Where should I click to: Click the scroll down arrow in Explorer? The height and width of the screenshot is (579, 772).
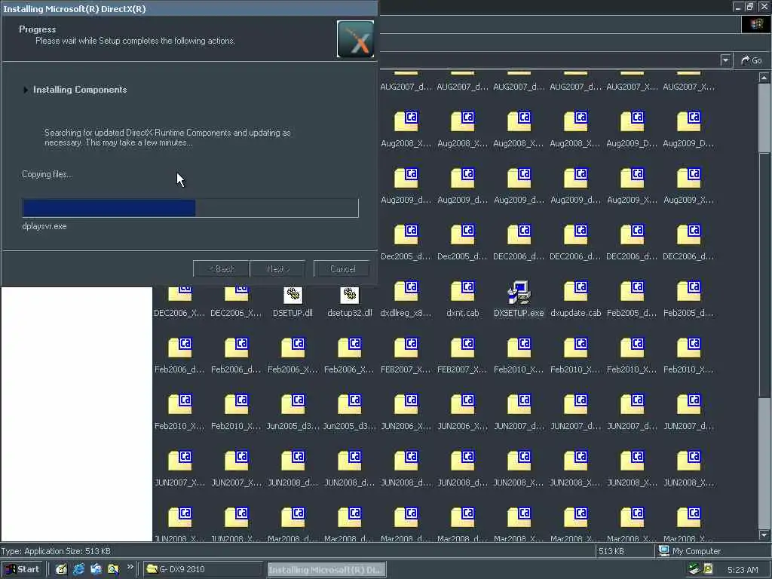[x=764, y=535]
